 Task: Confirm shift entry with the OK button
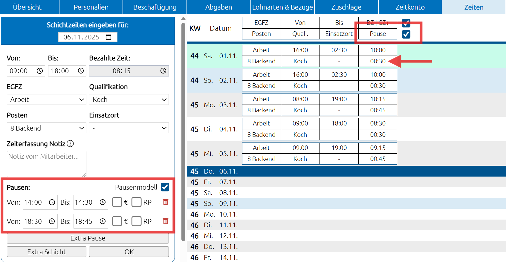[x=129, y=252]
